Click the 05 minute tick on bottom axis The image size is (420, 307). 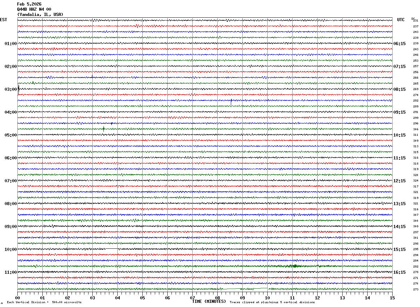click(x=142, y=298)
